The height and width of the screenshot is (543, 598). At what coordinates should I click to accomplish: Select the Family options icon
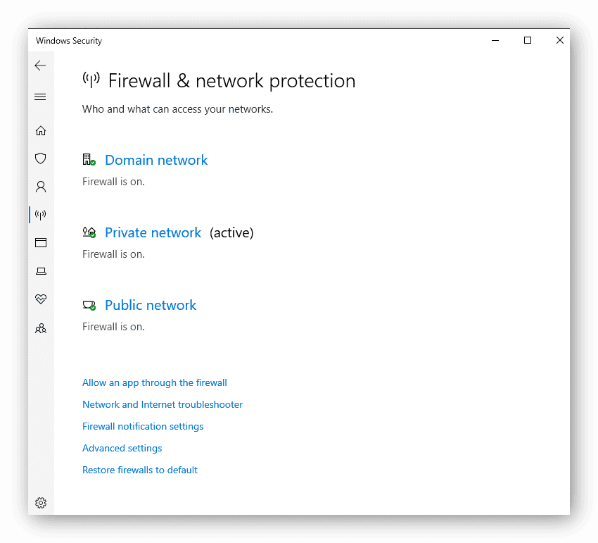pyautogui.click(x=40, y=328)
